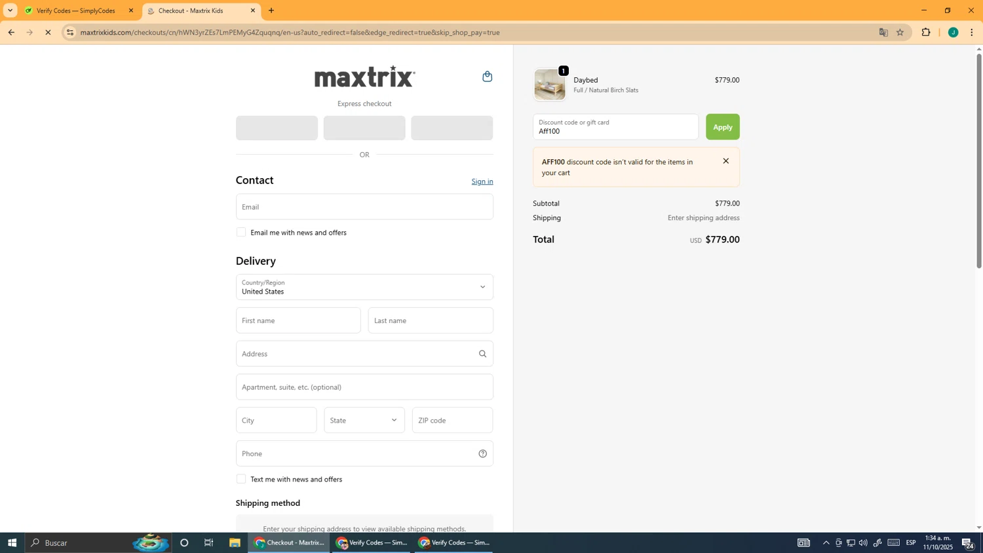Focus the First name field
Screen dimensions: 983x553
point(298,320)
